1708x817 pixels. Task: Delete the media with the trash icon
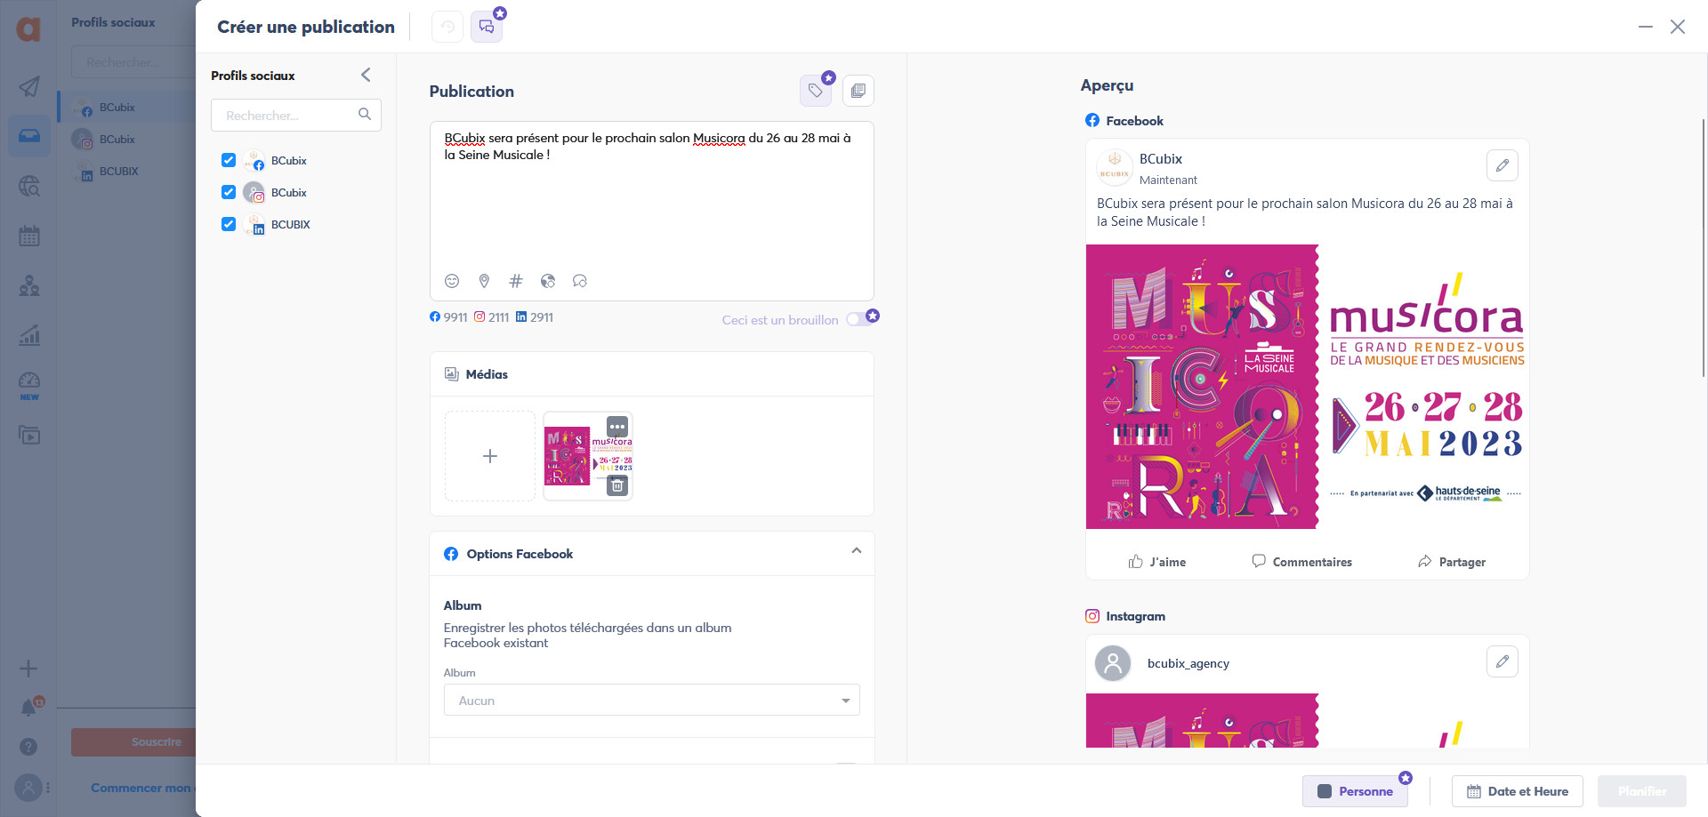click(617, 485)
